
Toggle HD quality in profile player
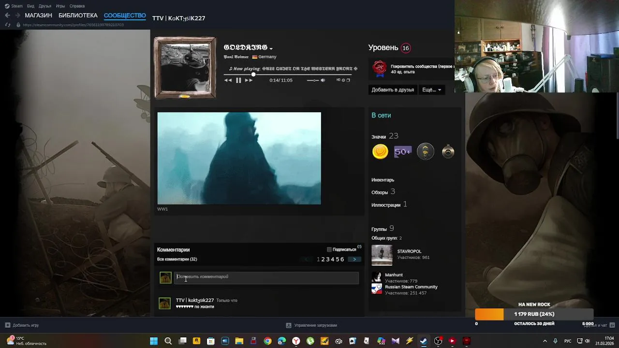pos(339,80)
